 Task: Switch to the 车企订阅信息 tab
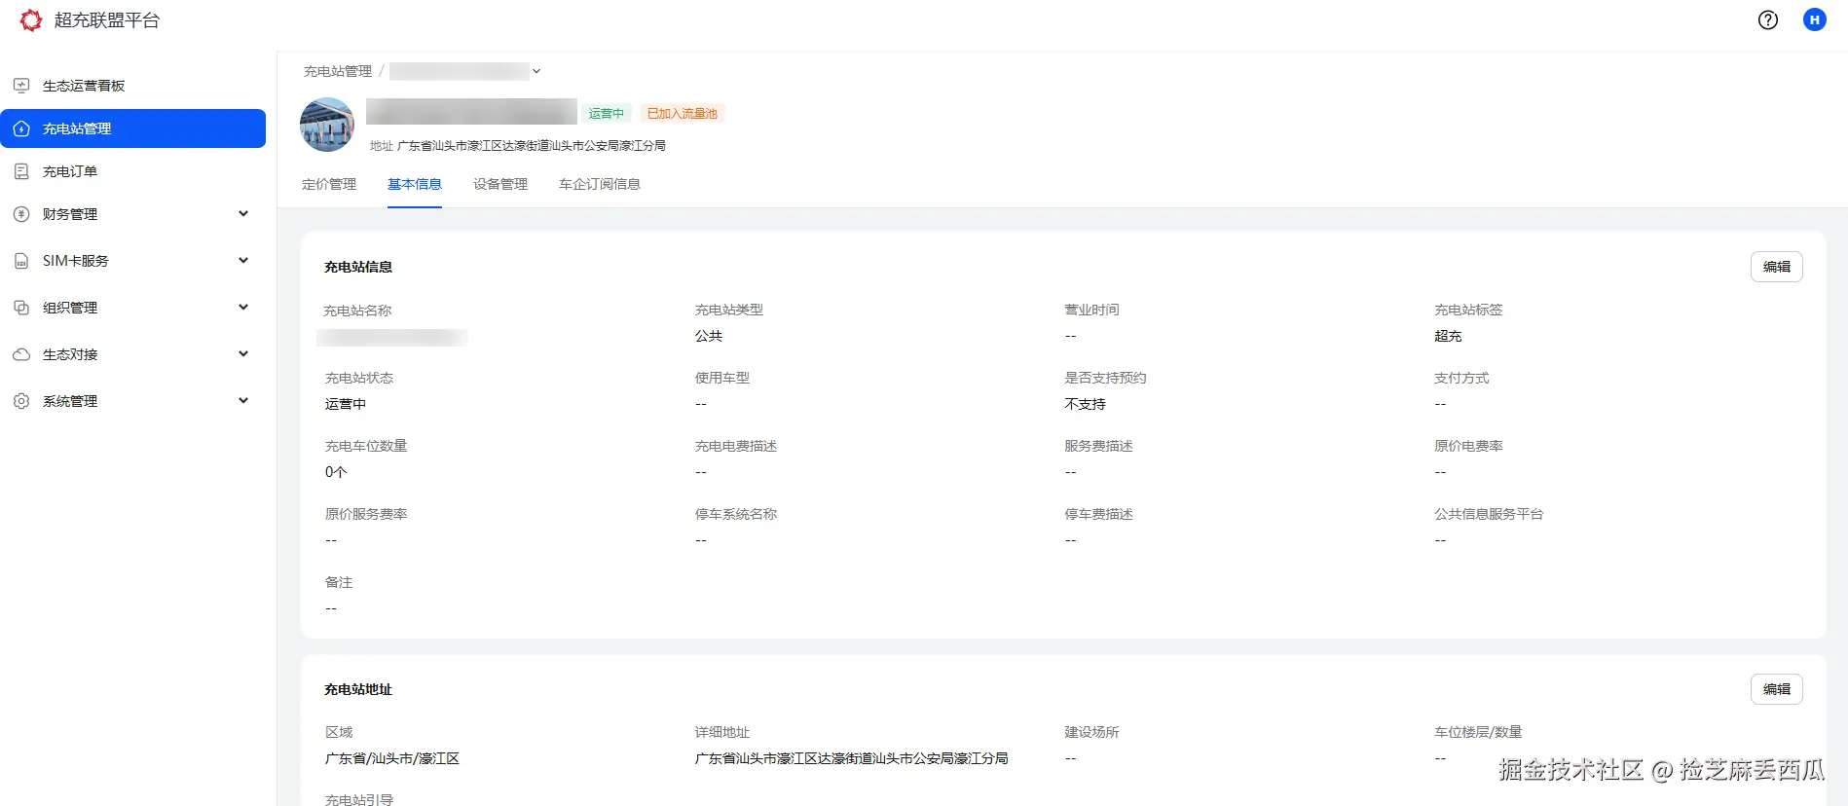[600, 184]
